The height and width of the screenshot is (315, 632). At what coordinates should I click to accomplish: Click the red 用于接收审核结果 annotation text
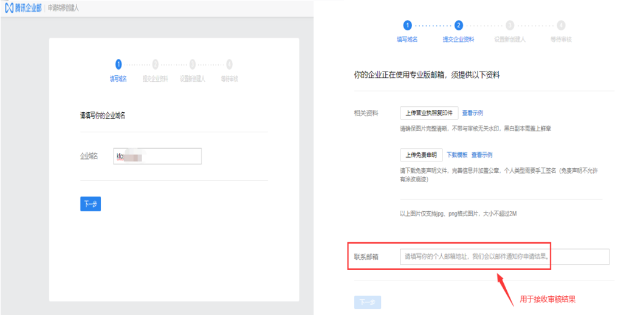547,299
